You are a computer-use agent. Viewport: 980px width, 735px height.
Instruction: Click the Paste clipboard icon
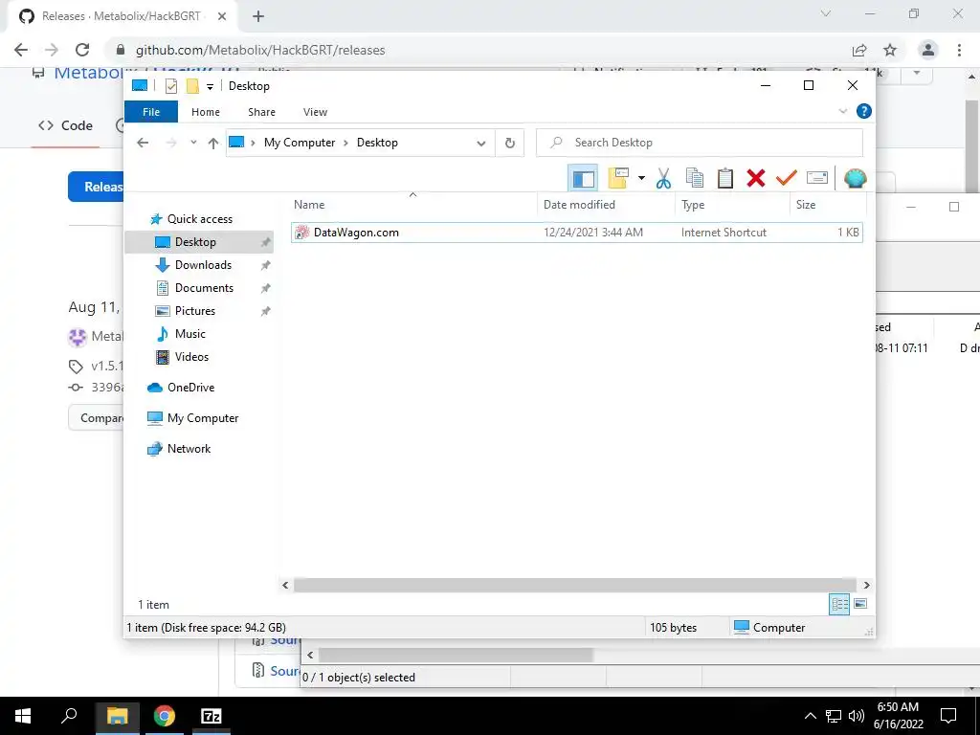click(725, 178)
